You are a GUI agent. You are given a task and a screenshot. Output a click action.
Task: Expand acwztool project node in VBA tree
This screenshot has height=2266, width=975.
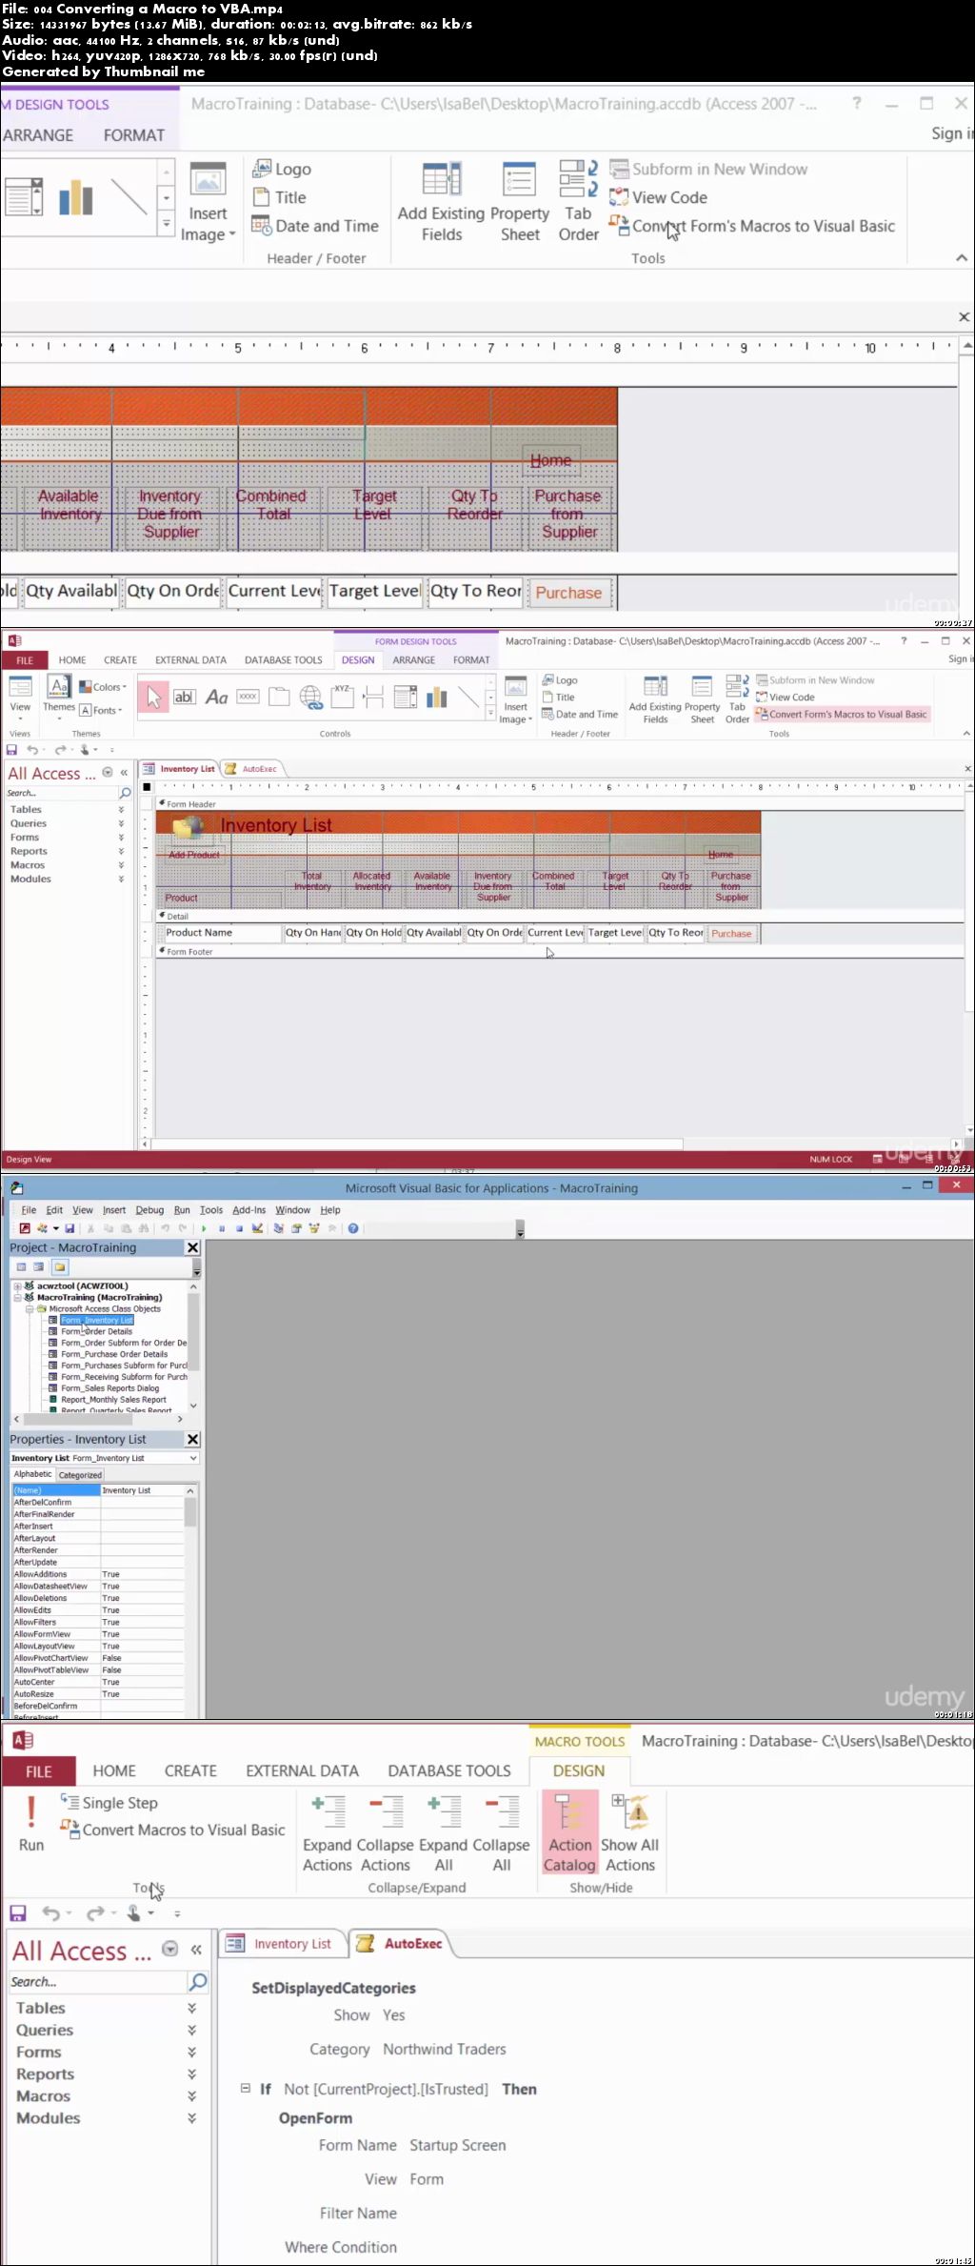click(x=17, y=1285)
